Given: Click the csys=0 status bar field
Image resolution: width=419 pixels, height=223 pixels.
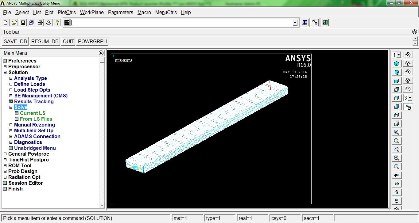Looking at the screenshot, I should click(x=285, y=218).
